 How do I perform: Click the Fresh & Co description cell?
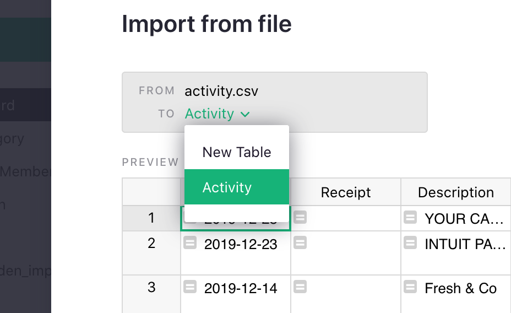point(461,288)
